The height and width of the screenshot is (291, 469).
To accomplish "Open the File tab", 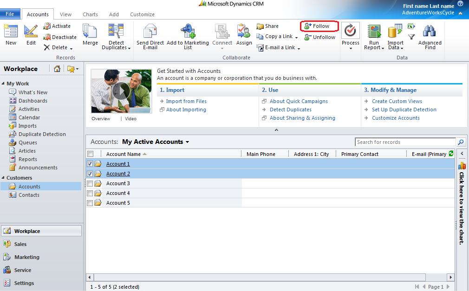I will point(10,14).
